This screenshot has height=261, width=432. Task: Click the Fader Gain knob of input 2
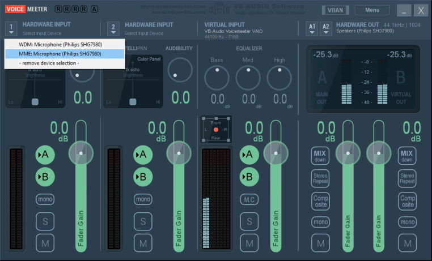click(179, 153)
